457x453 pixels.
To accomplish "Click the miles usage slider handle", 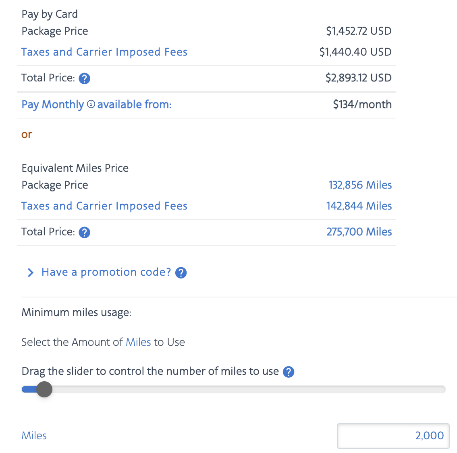I will tap(44, 389).
